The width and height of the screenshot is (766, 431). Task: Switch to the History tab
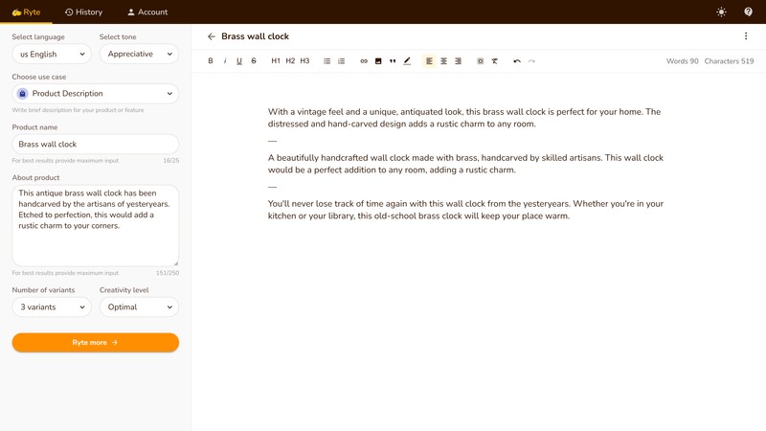[x=83, y=12]
